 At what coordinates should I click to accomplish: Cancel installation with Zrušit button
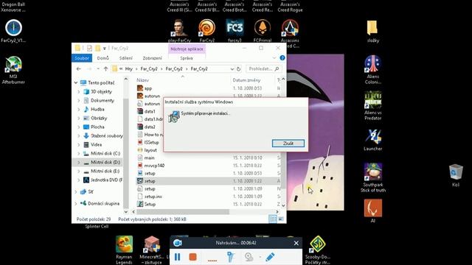tap(288, 144)
